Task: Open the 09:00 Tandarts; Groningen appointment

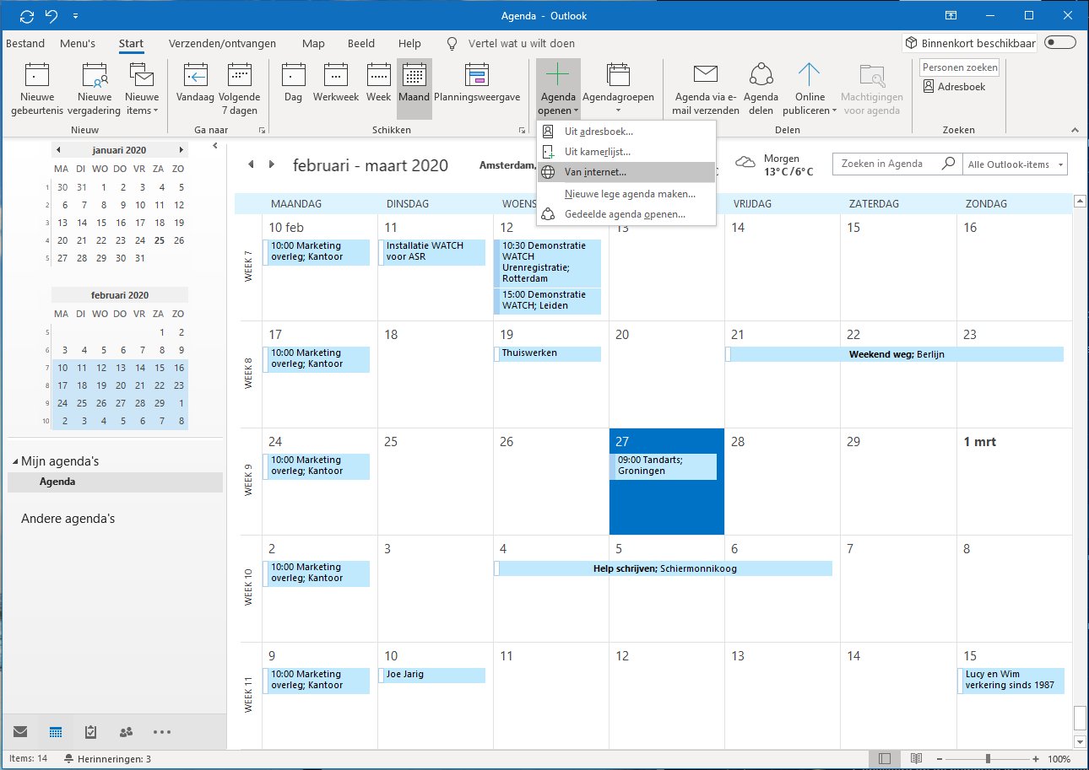Action: tap(664, 466)
